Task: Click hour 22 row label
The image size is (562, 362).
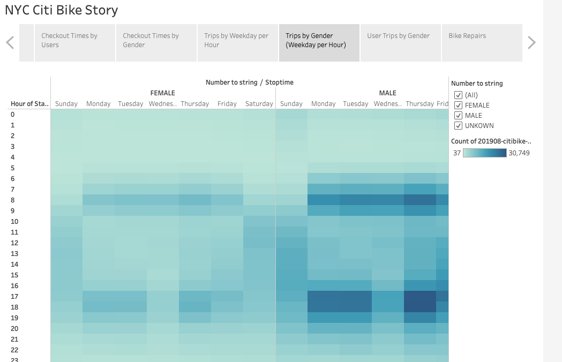Action: tap(14, 350)
